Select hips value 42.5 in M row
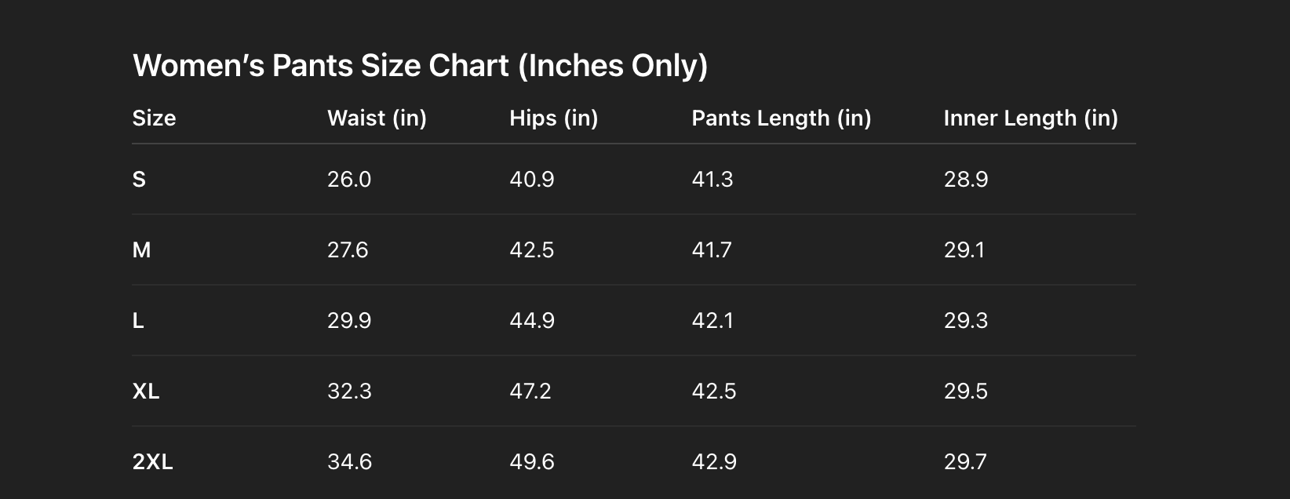 531,250
